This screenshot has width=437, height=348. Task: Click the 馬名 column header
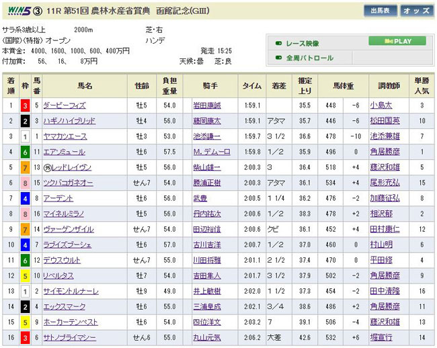85,86
